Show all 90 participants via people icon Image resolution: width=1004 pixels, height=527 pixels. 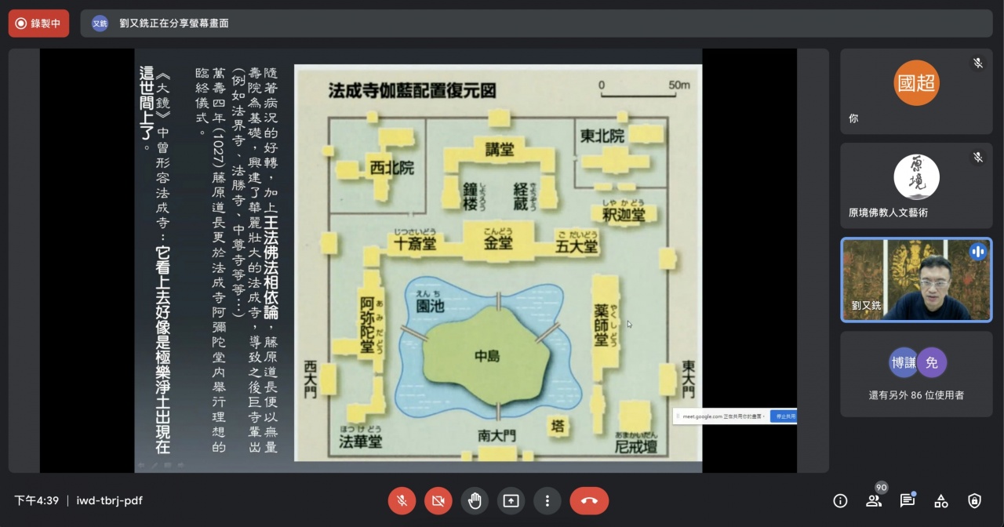[874, 500]
